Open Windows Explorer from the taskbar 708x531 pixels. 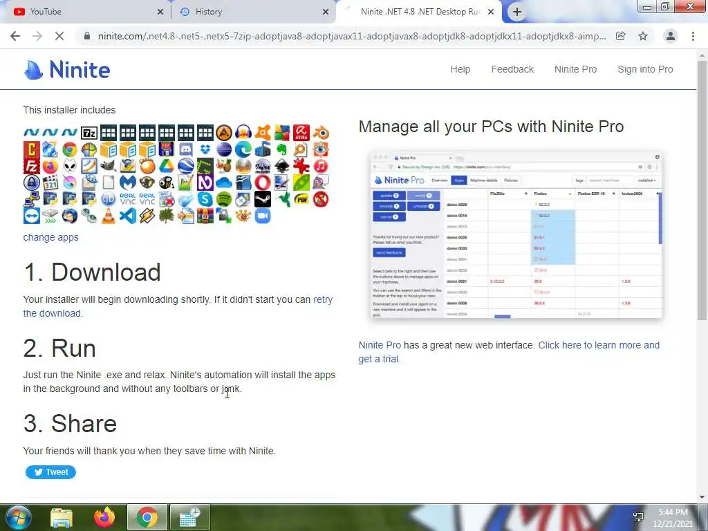coord(62,518)
